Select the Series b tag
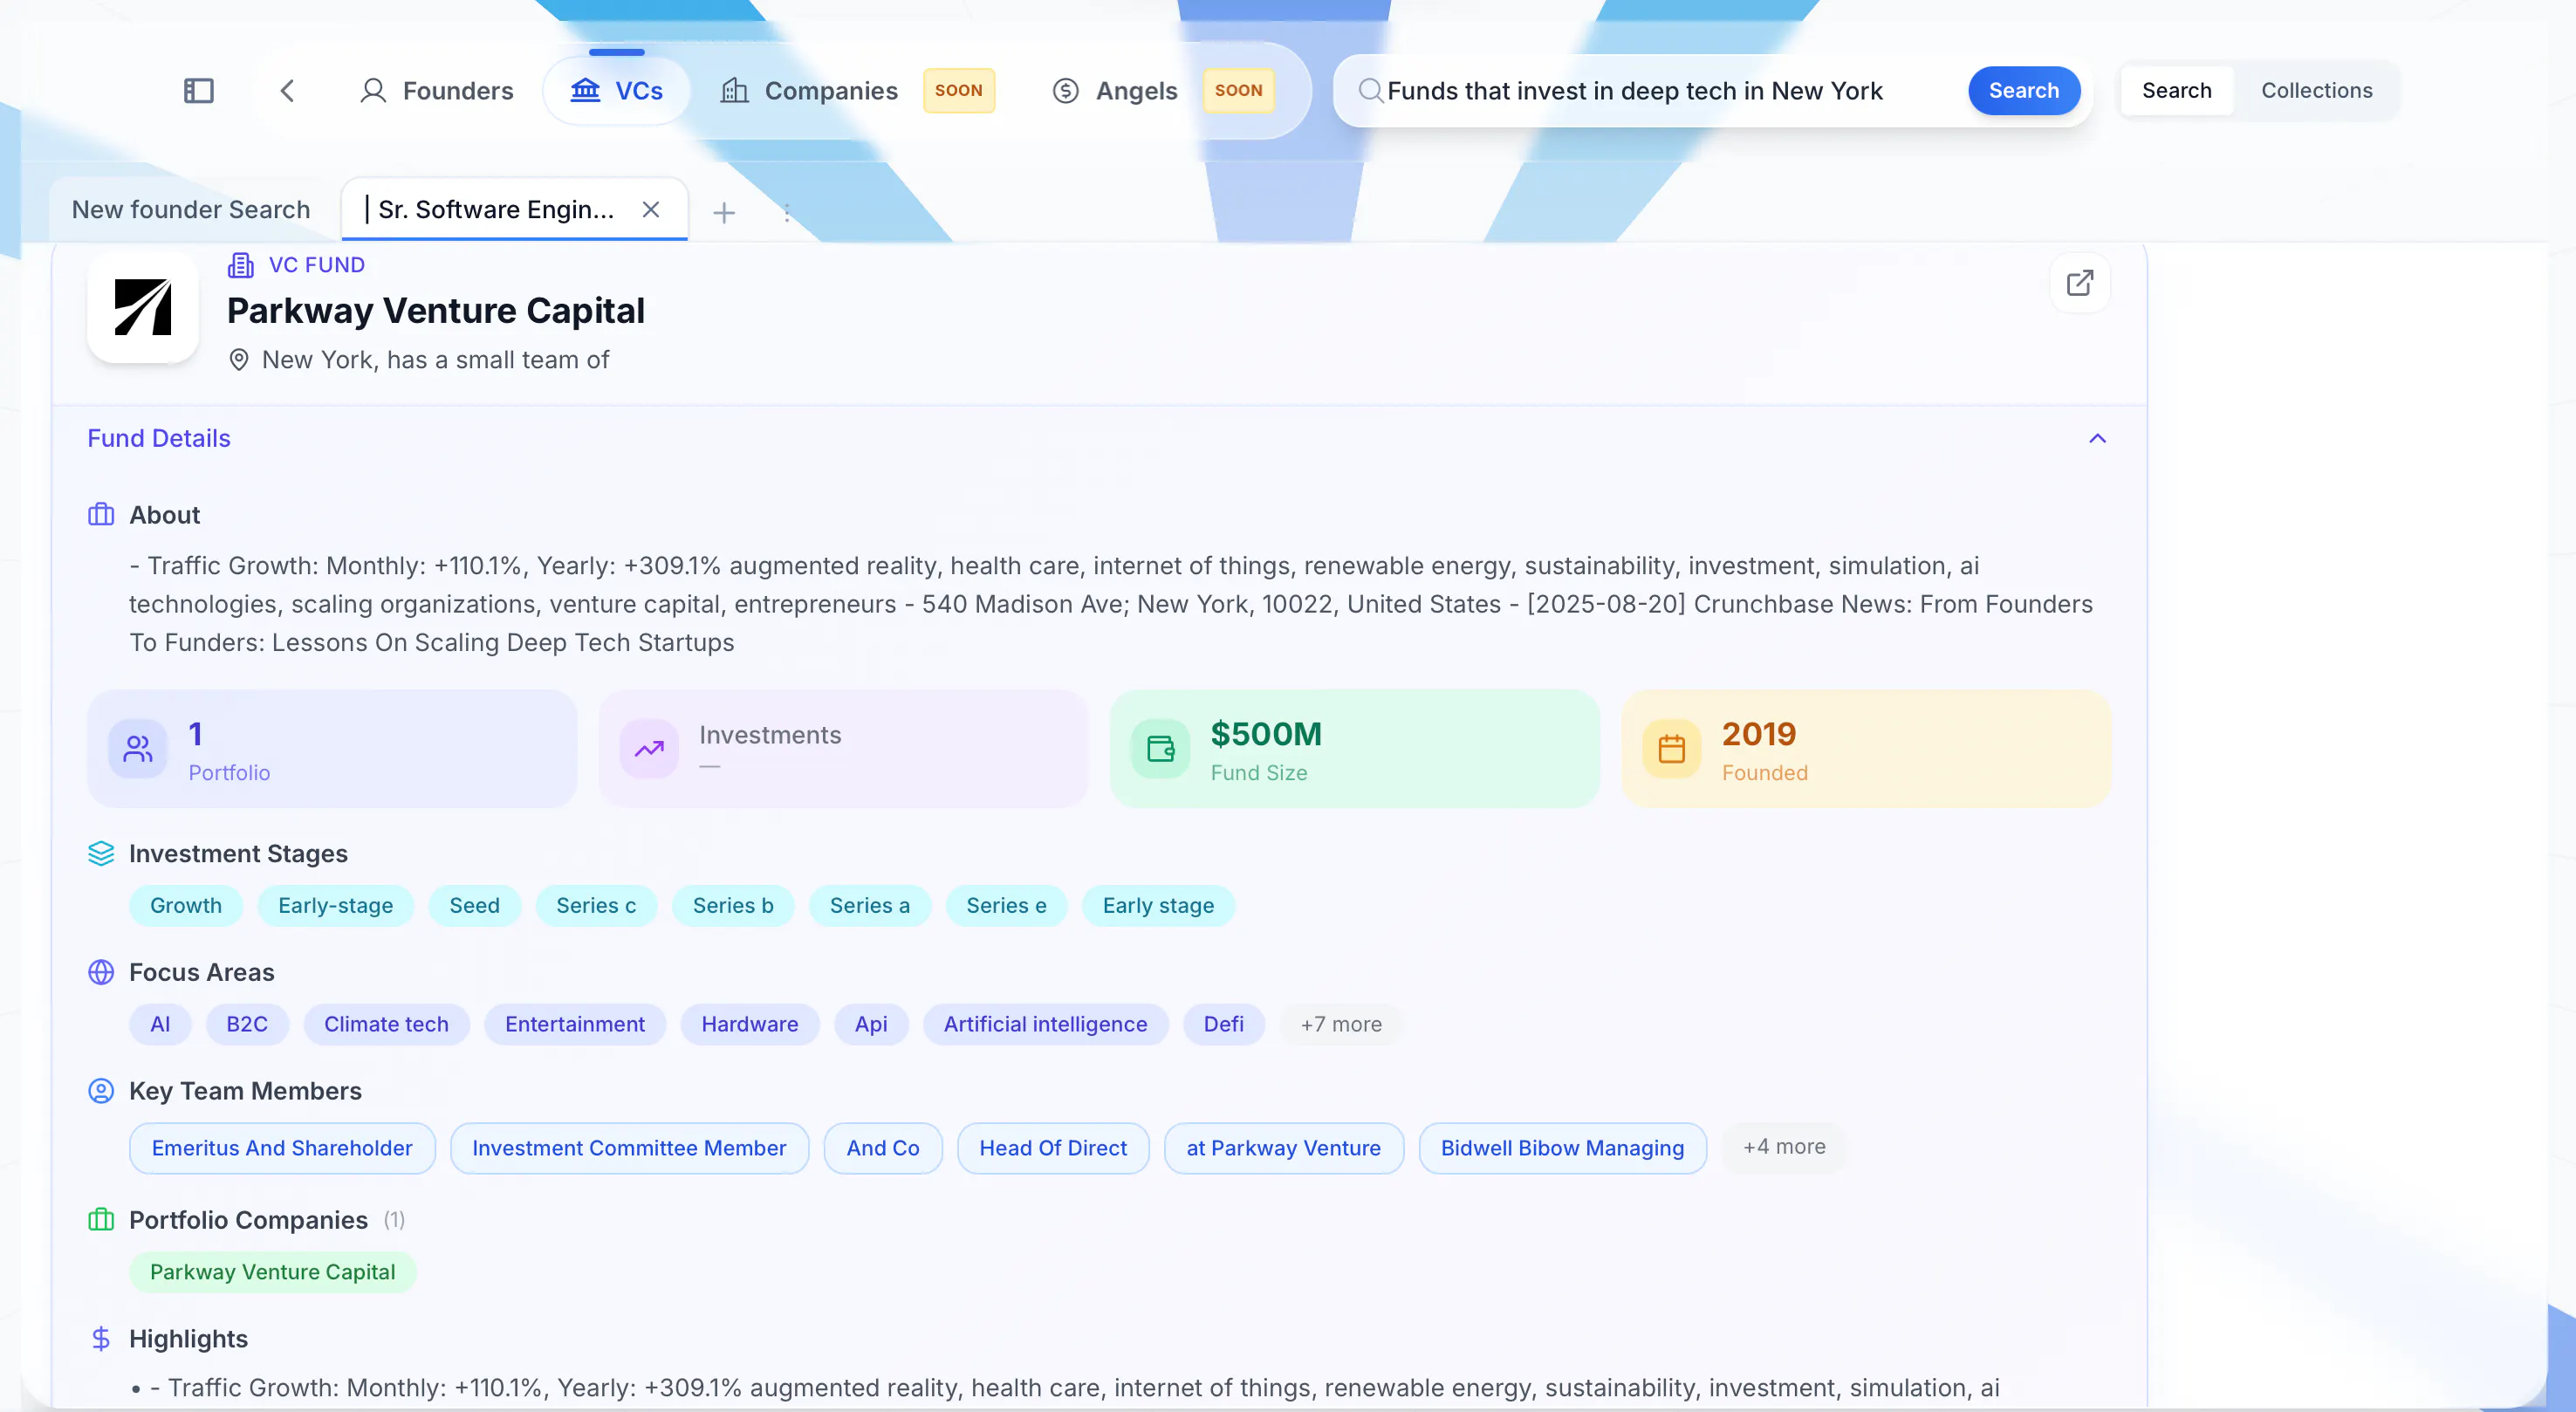Image resolution: width=2576 pixels, height=1412 pixels. 733,906
